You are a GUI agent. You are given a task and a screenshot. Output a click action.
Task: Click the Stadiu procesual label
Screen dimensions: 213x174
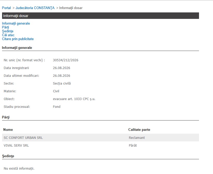pyautogui.click(x=17, y=107)
